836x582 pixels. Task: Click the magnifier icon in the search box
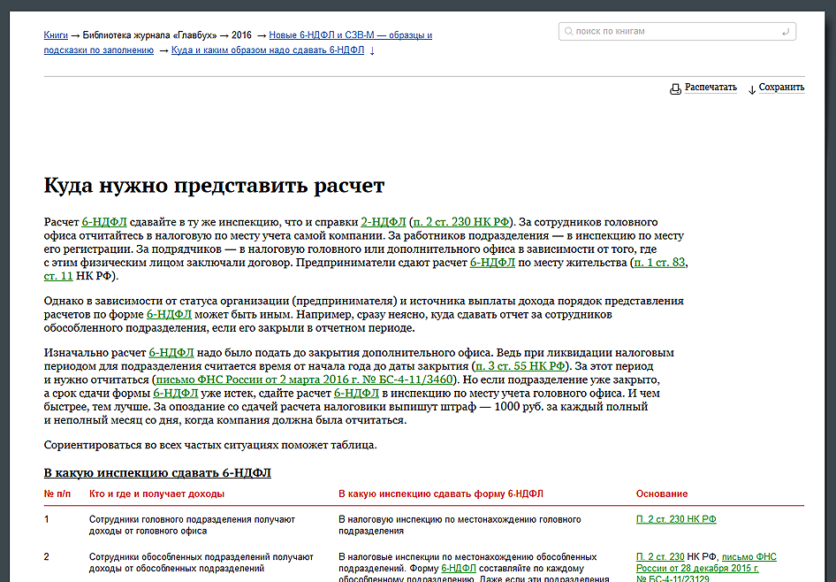point(567,32)
